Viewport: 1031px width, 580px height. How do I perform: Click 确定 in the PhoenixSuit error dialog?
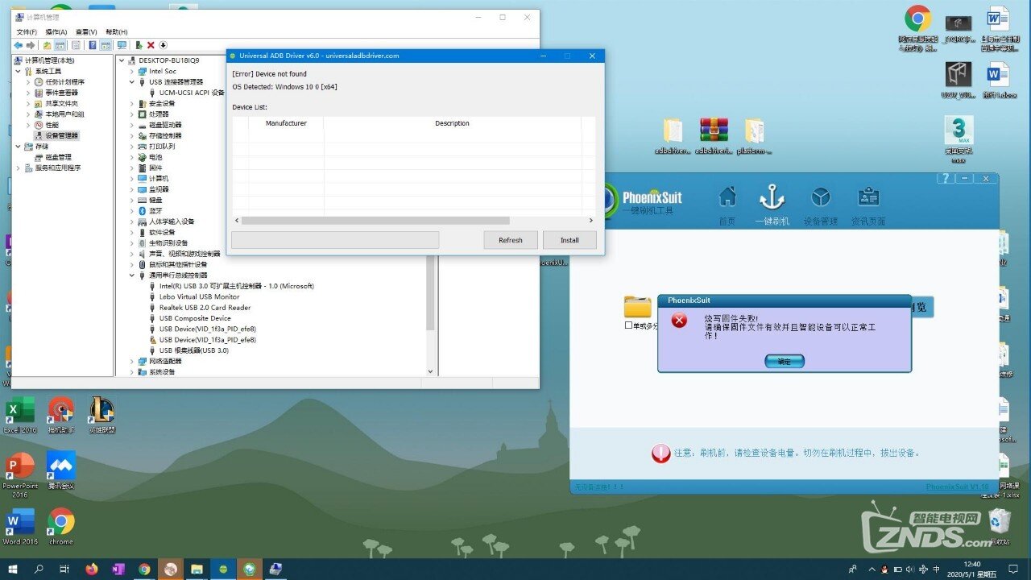785,362
